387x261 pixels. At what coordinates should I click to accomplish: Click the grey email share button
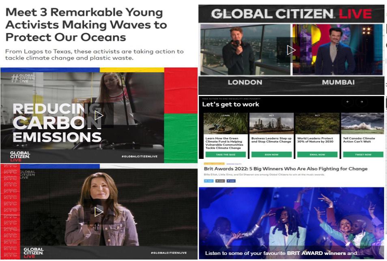[x=220, y=181]
